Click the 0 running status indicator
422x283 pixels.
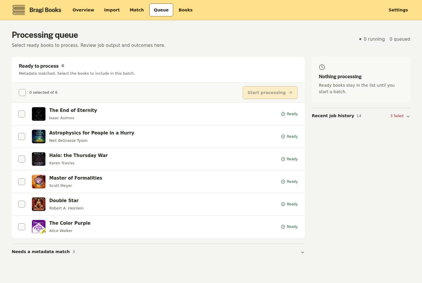pyautogui.click(x=372, y=39)
